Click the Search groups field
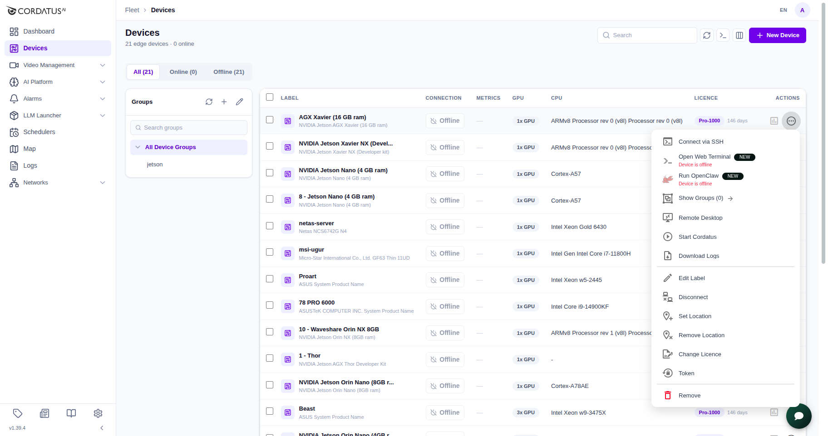Viewport: 828px width, 436px height. 189,128
